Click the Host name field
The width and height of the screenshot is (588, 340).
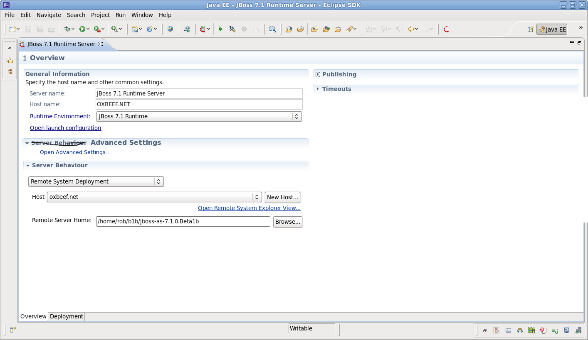click(x=199, y=104)
